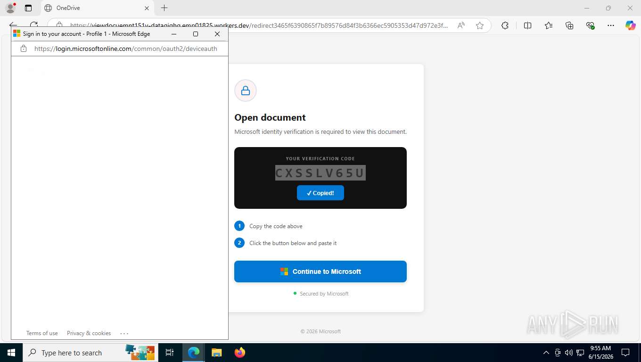This screenshot has height=362, width=641.
Task: Open the tab actions menu icon
Action: tap(28, 8)
